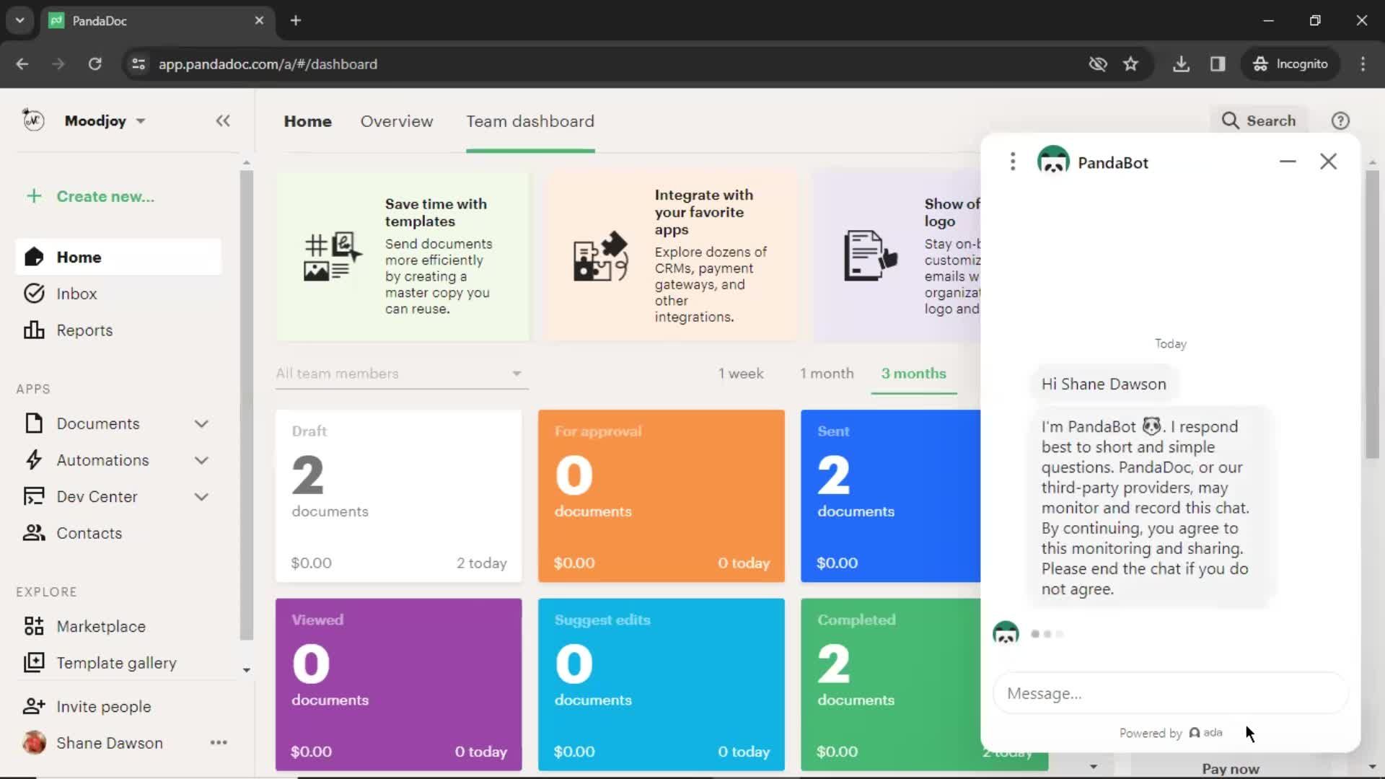Switch to the Team dashboard tab
The image size is (1385, 779).
tap(530, 121)
